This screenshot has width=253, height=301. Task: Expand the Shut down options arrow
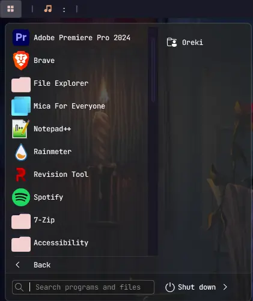pyautogui.click(x=225, y=287)
